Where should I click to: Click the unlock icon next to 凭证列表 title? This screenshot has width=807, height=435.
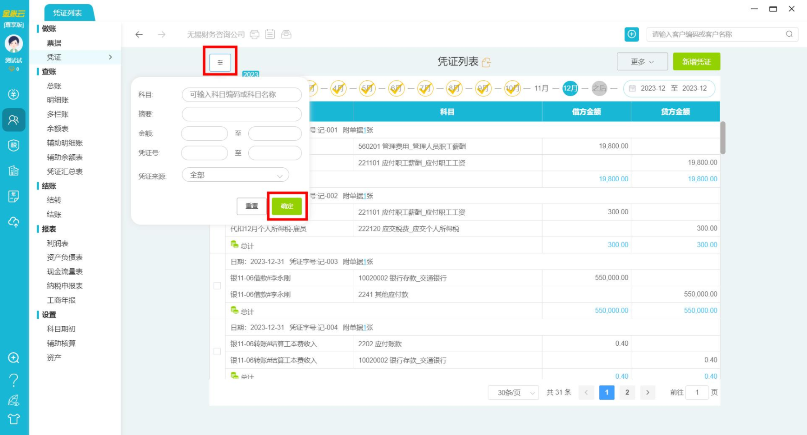(x=486, y=62)
